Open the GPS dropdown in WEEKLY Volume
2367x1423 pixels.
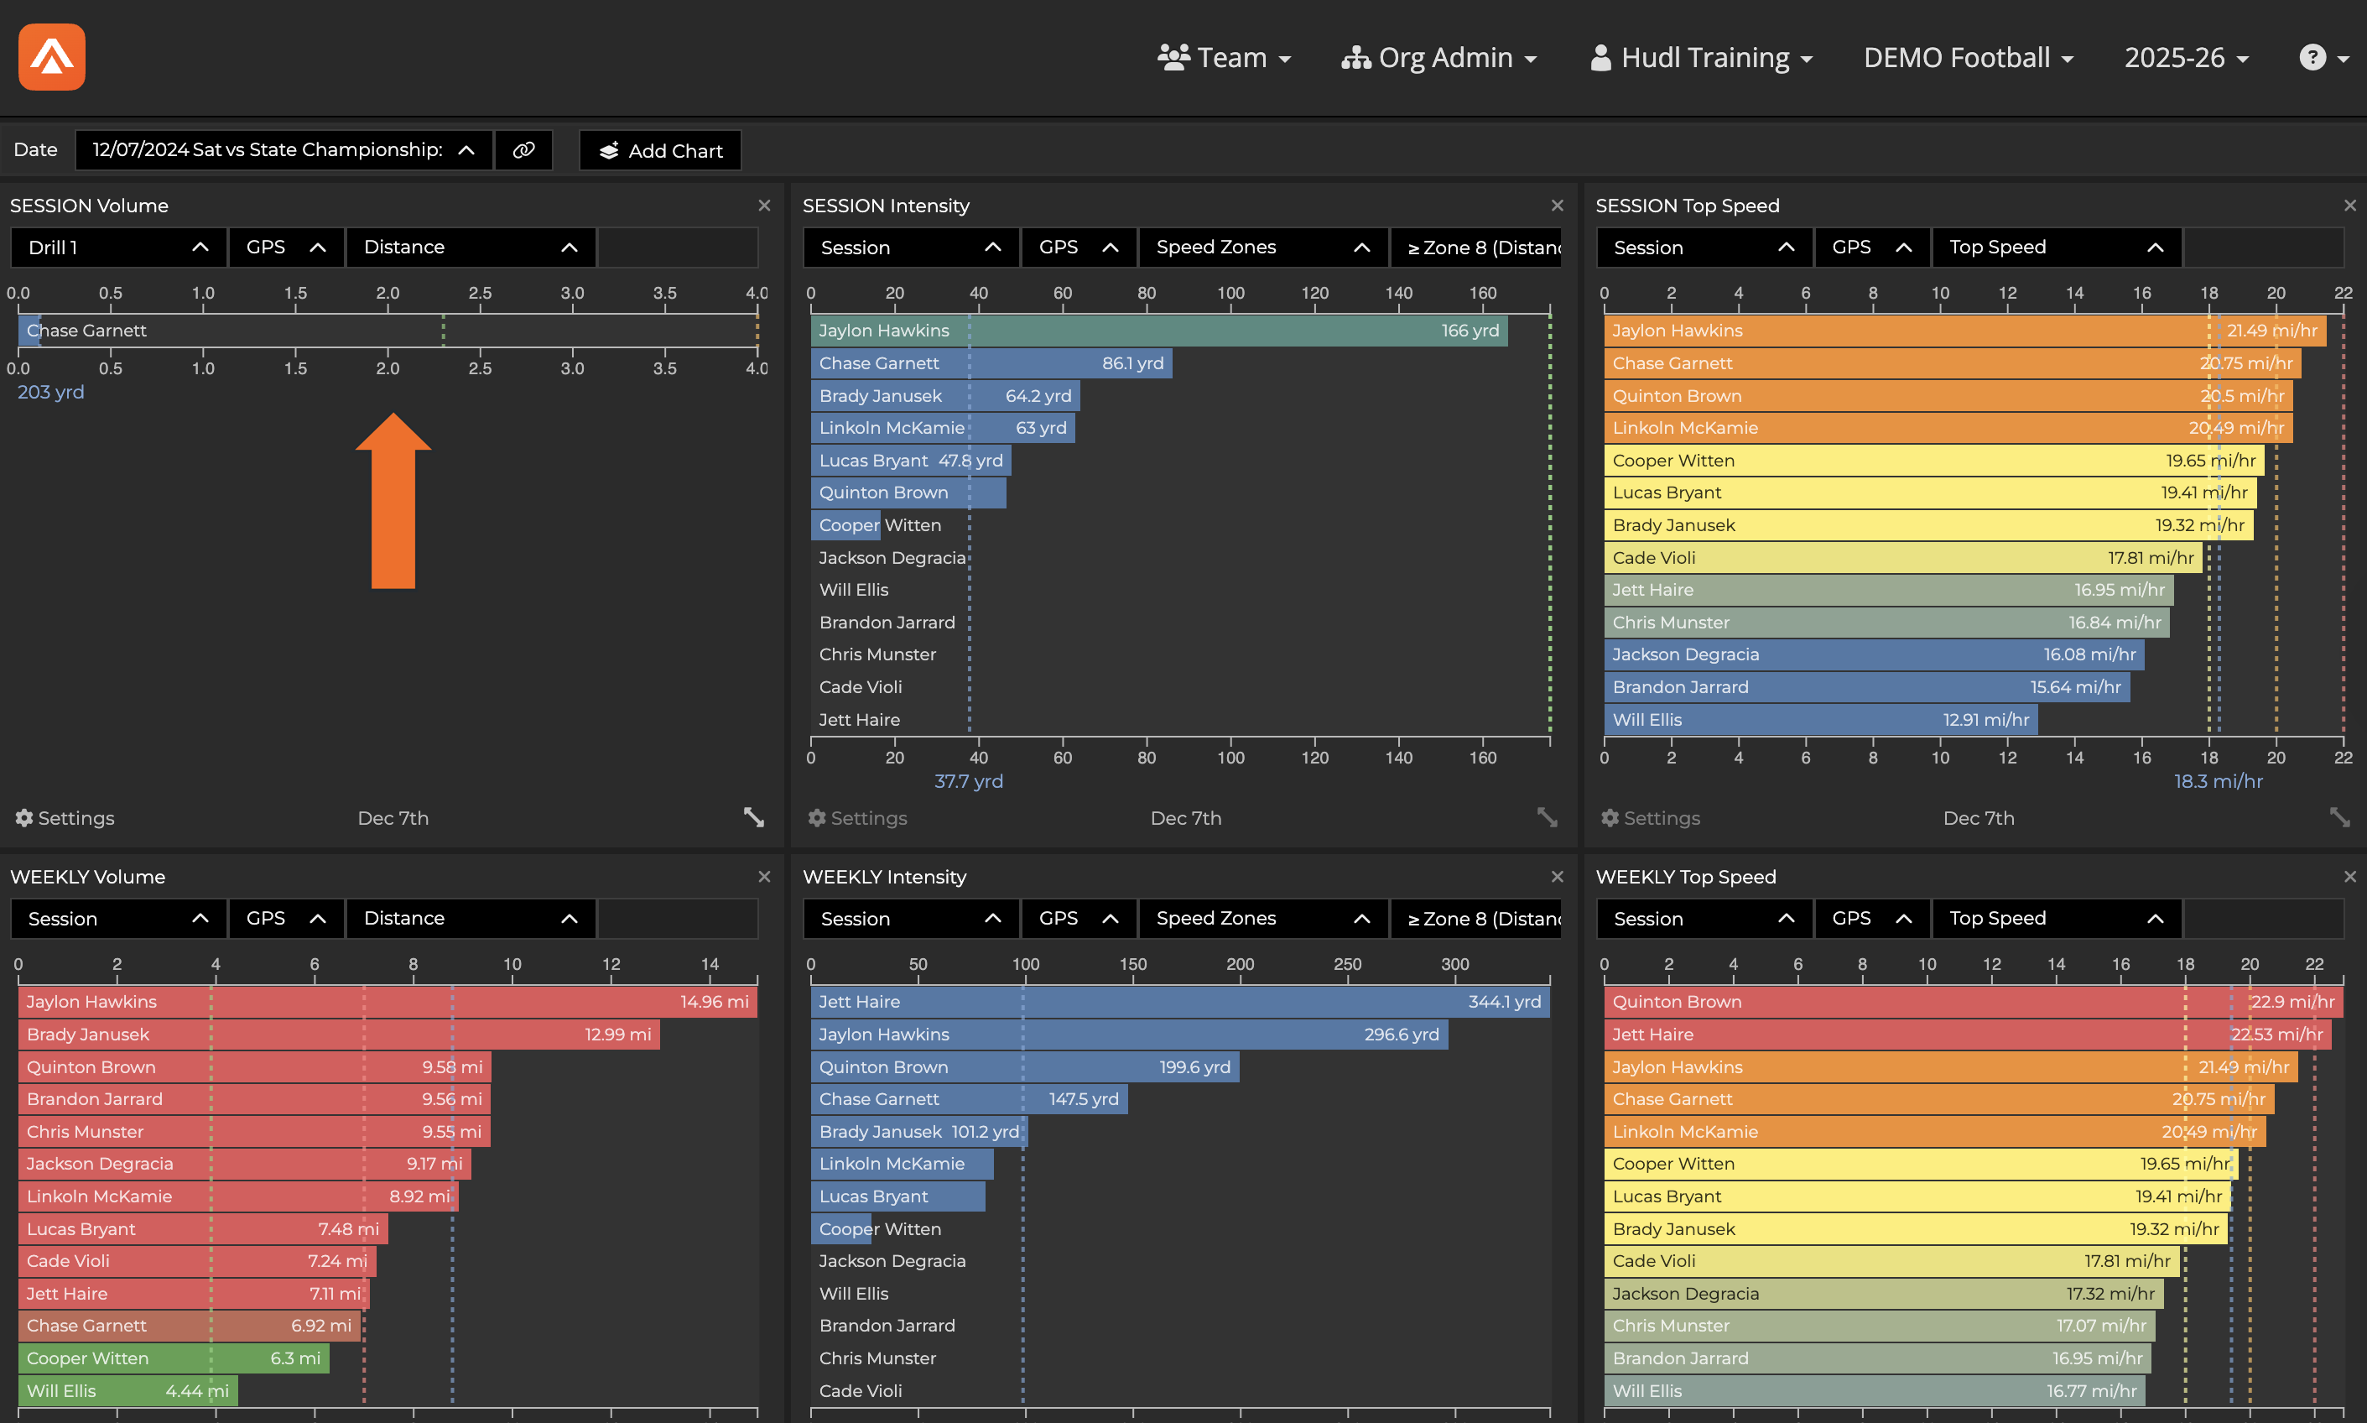pyautogui.click(x=285, y=919)
